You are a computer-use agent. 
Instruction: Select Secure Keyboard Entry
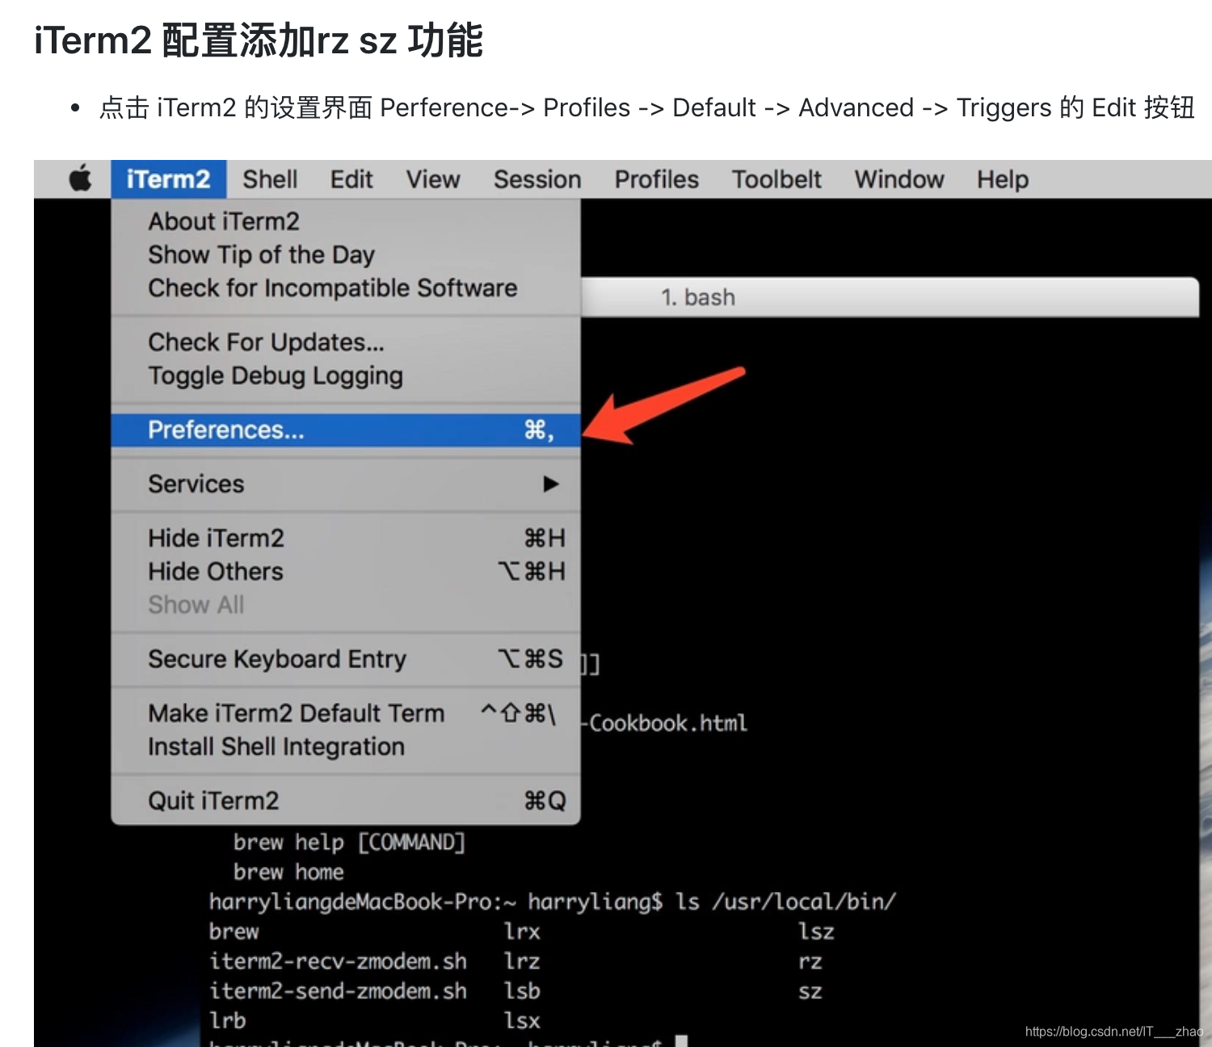pos(346,659)
